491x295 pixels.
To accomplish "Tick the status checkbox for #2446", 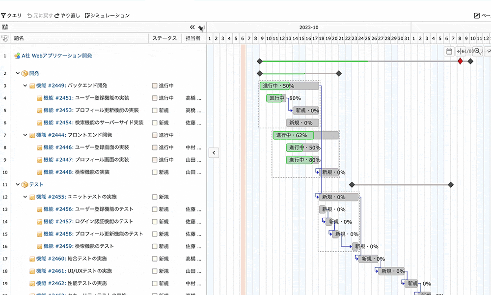I will pos(155,147).
